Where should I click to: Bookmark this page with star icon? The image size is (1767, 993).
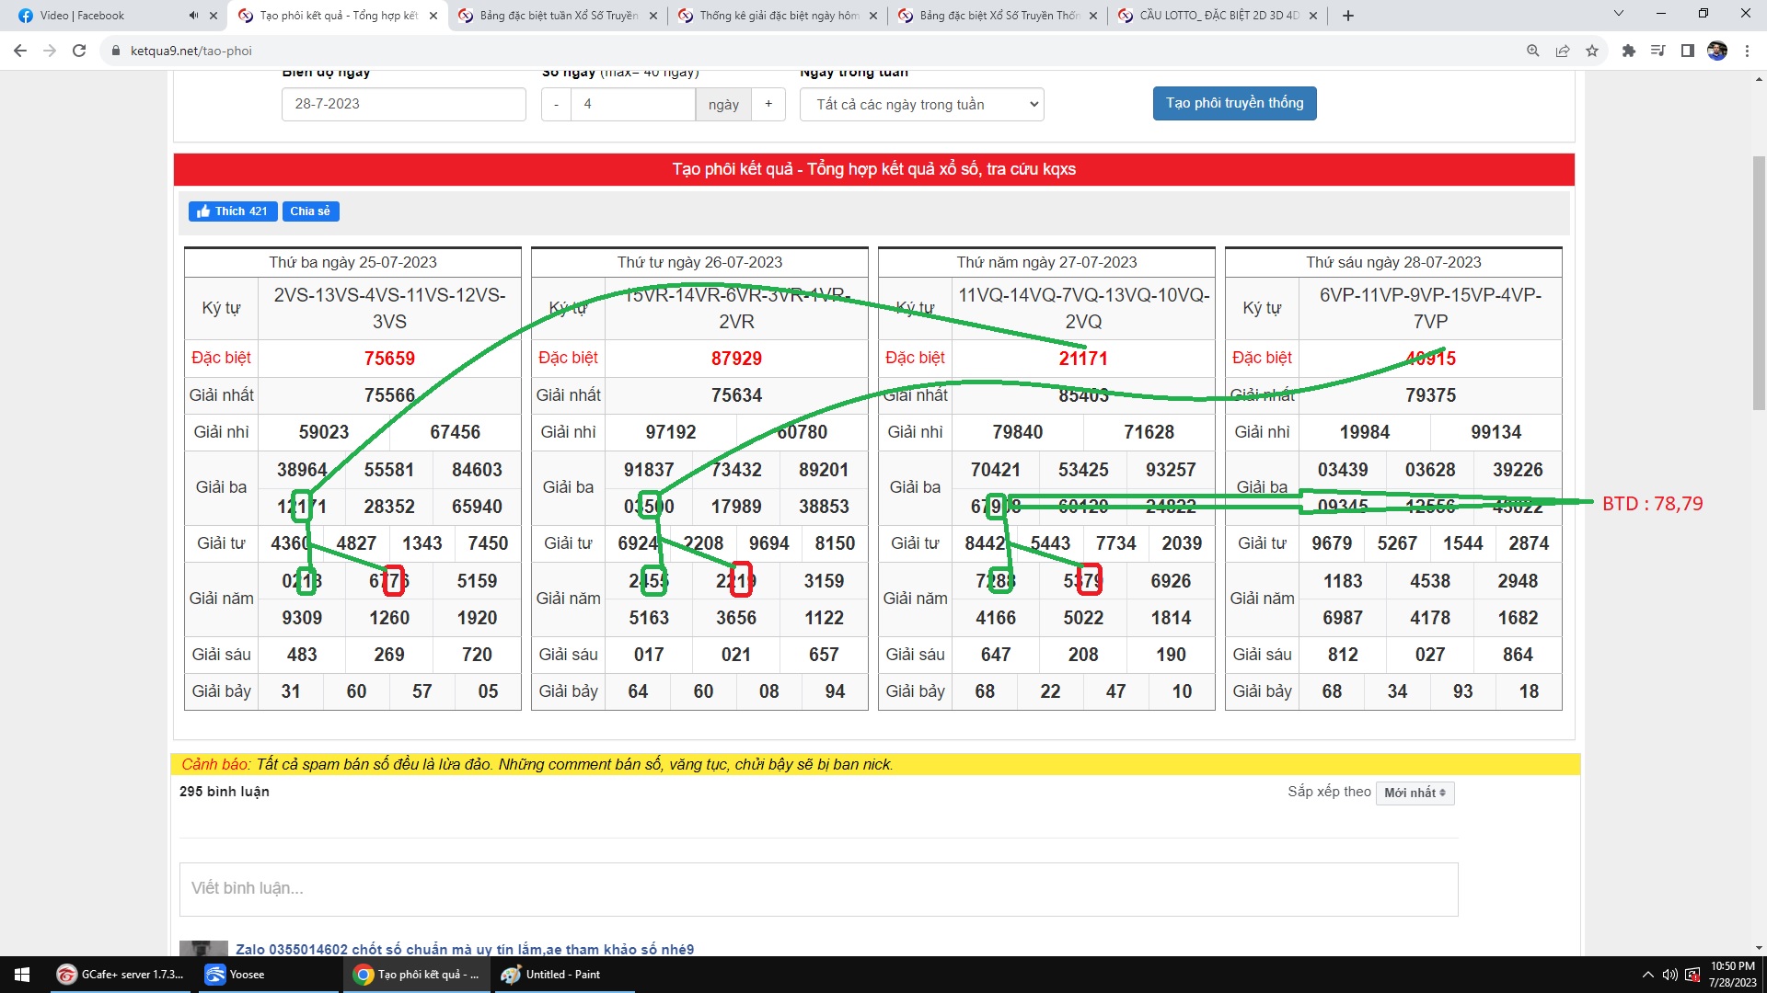click(1592, 51)
